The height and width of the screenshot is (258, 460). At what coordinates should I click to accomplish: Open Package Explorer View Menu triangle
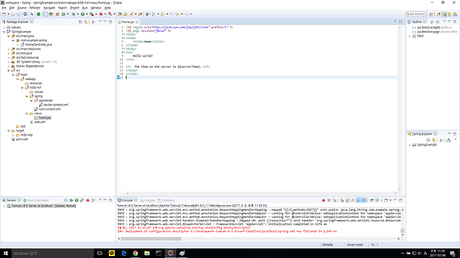click(x=100, y=22)
